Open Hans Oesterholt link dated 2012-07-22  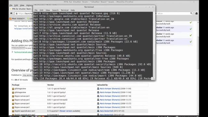pyautogui.click(x=106, y=111)
